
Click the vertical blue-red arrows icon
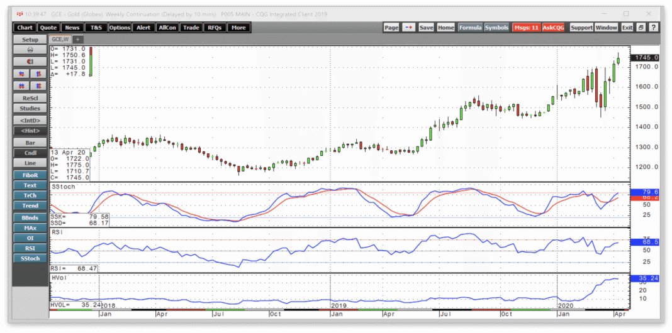[39, 74]
